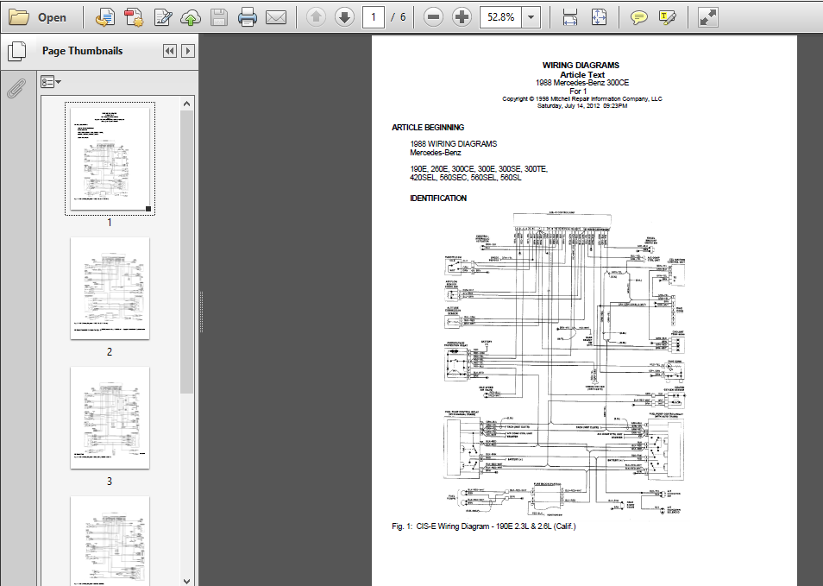Click the Fig. 1 caption text
The image size is (823, 586).
[483, 526]
